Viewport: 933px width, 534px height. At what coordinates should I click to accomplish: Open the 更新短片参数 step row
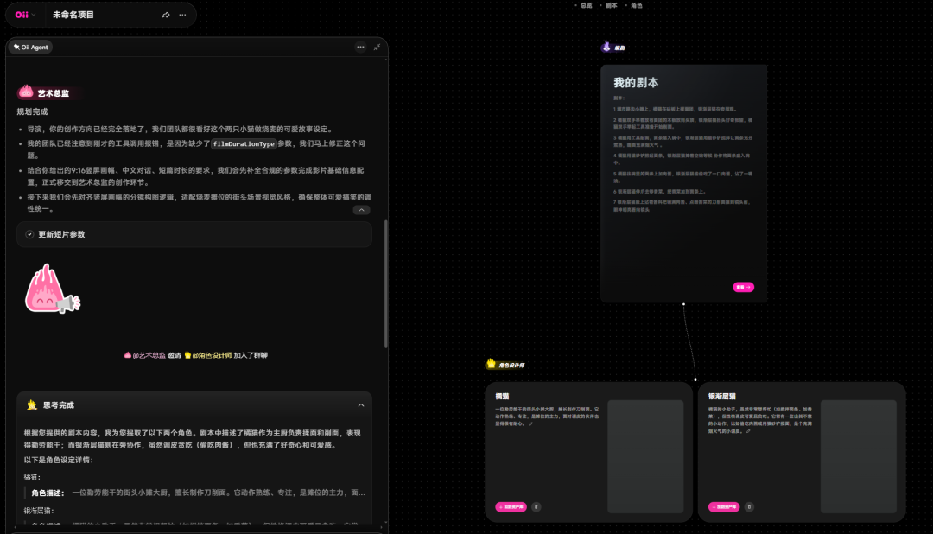pyautogui.click(x=194, y=234)
